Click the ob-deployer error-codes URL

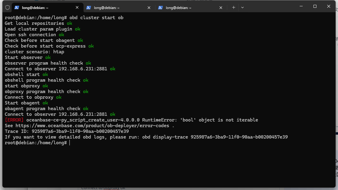92,126
